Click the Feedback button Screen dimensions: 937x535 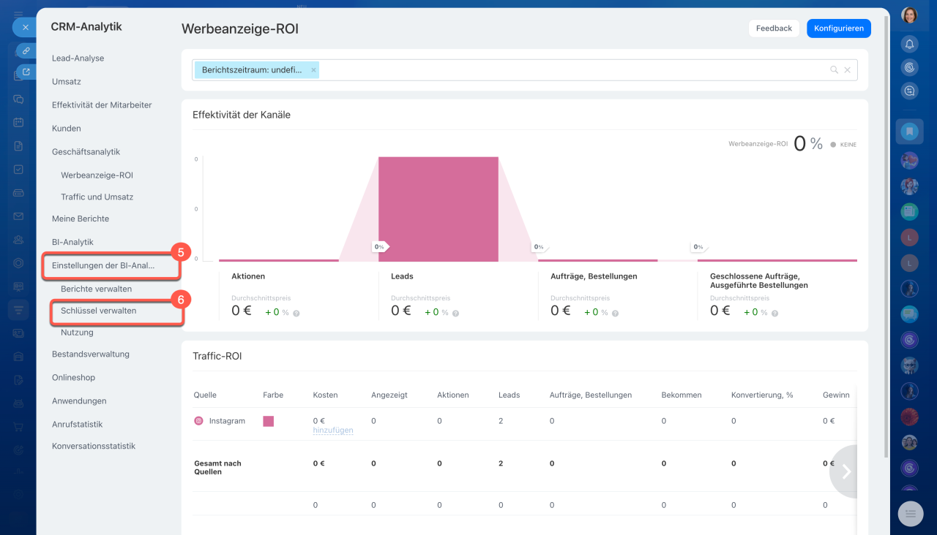point(774,29)
